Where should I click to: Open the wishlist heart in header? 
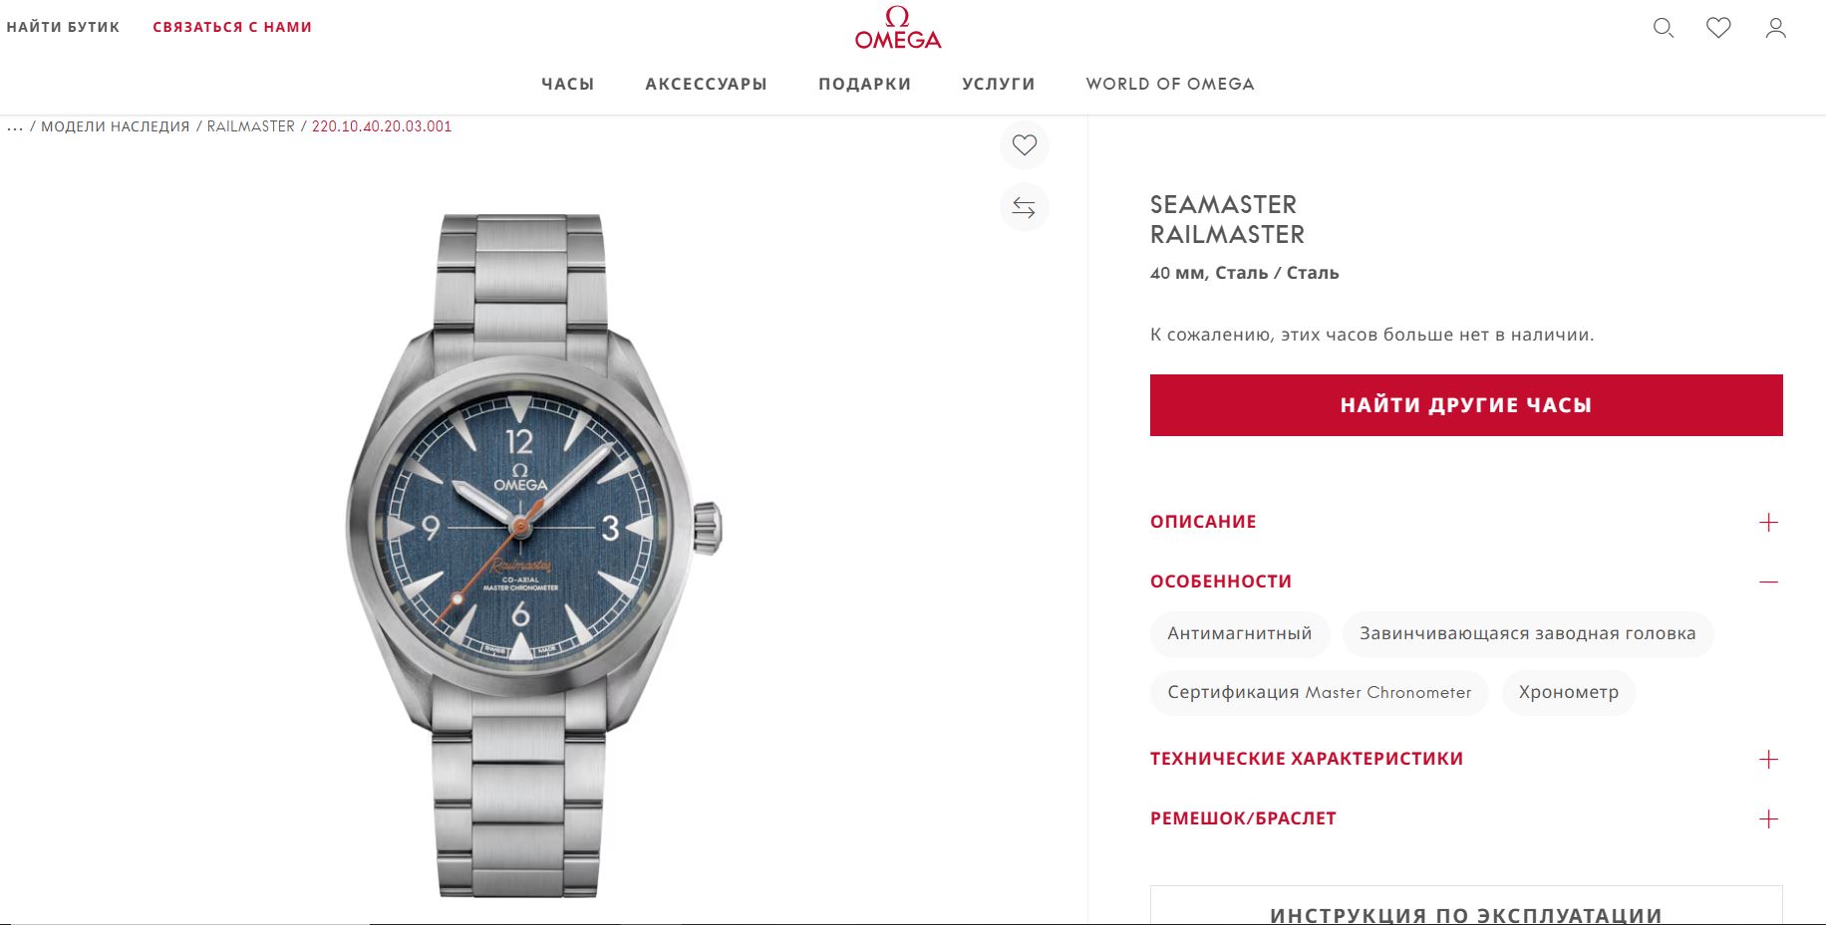[1718, 28]
